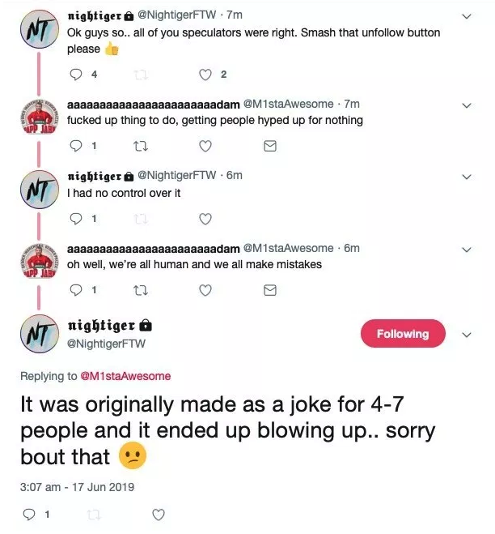Image resolution: width=495 pixels, height=534 pixels.
Task: Send 'fucked up thing to do' tweet via message
Action: [x=270, y=146]
